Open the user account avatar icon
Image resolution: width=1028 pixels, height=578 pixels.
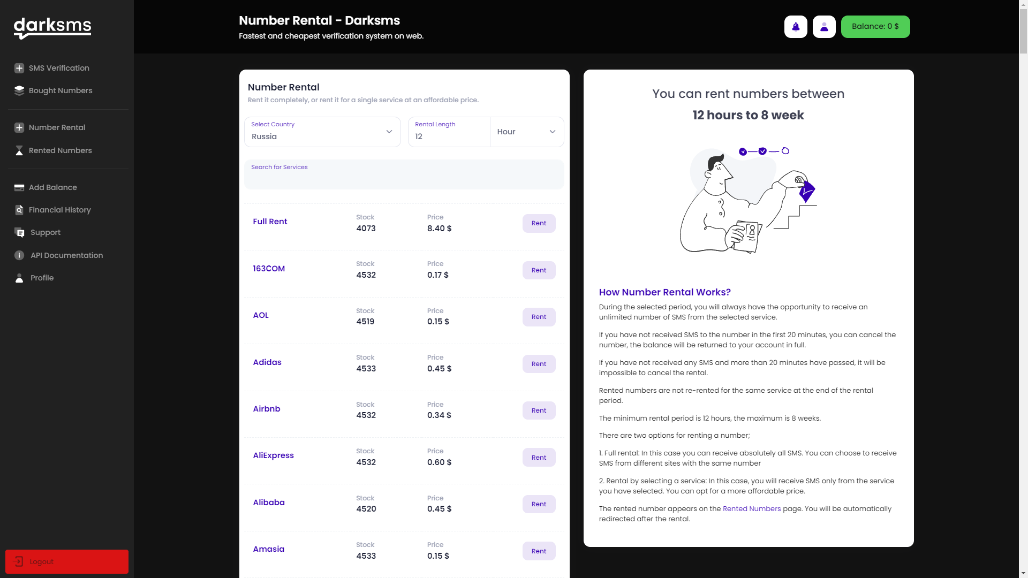[x=824, y=27]
